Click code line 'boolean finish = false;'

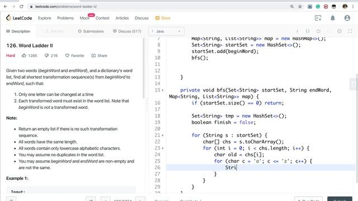223,122
